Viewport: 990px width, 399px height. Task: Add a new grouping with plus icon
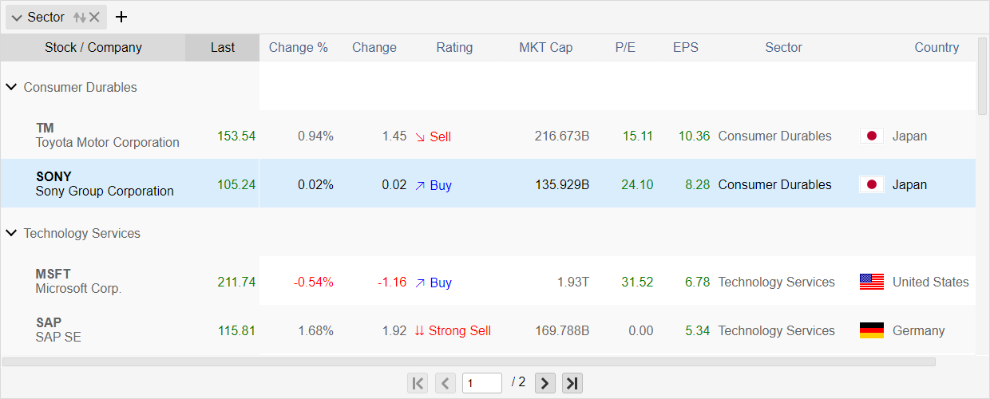pyautogui.click(x=121, y=17)
